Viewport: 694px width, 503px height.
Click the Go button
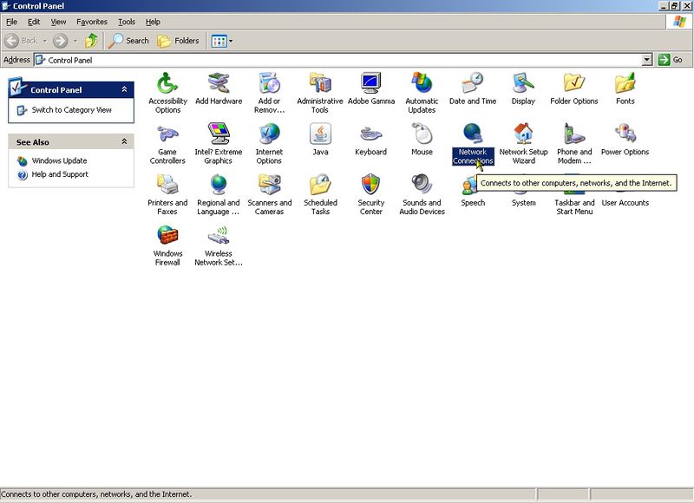tap(671, 60)
